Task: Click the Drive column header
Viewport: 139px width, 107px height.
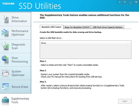Action: pos(84,43)
